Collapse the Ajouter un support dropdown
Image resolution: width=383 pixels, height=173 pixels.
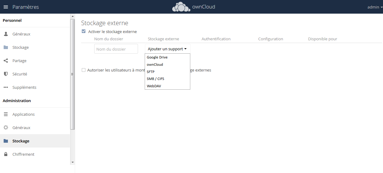coord(167,49)
